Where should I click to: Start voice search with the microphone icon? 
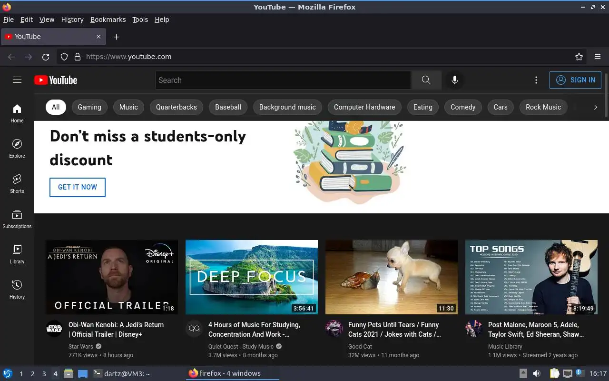point(455,80)
